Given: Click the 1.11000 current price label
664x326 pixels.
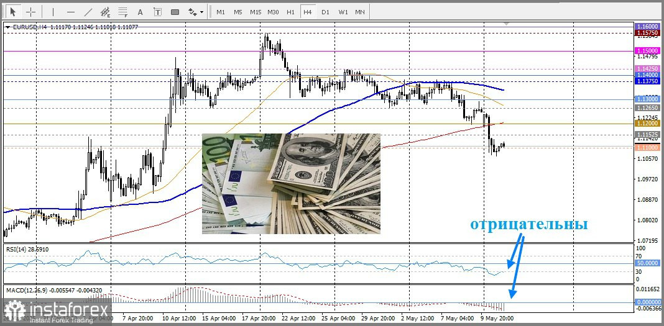Looking at the screenshot, I should [x=647, y=147].
